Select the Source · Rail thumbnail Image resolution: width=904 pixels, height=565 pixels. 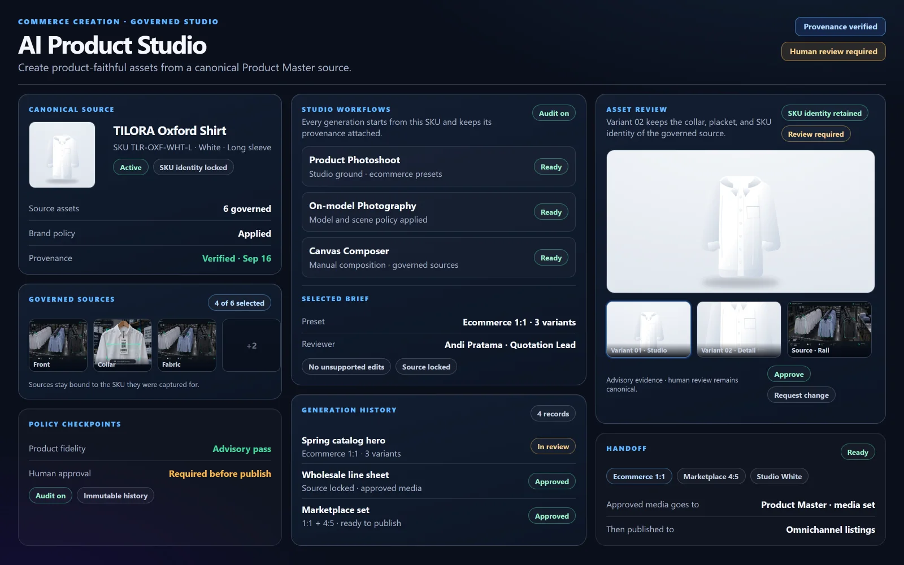[829, 329]
